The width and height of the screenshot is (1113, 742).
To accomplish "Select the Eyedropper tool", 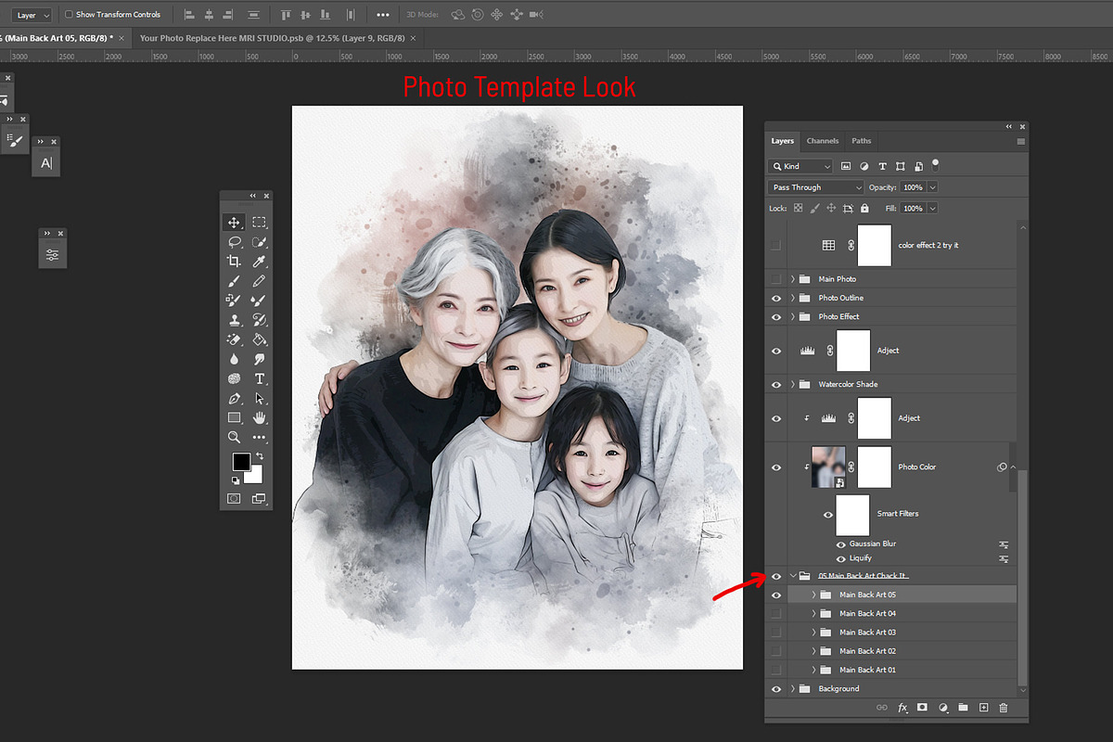I will tap(259, 262).
